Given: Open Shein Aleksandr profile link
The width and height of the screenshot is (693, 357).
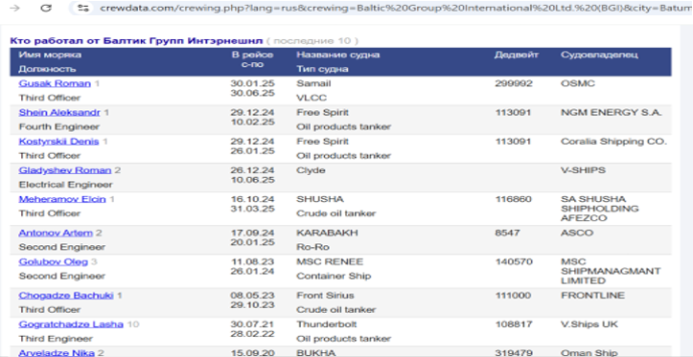Looking at the screenshot, I should point(59,113).
